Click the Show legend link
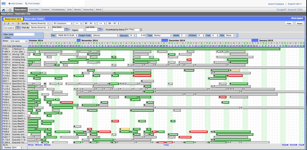The width and height of the screenshot is (307, 150). (297, 18)
